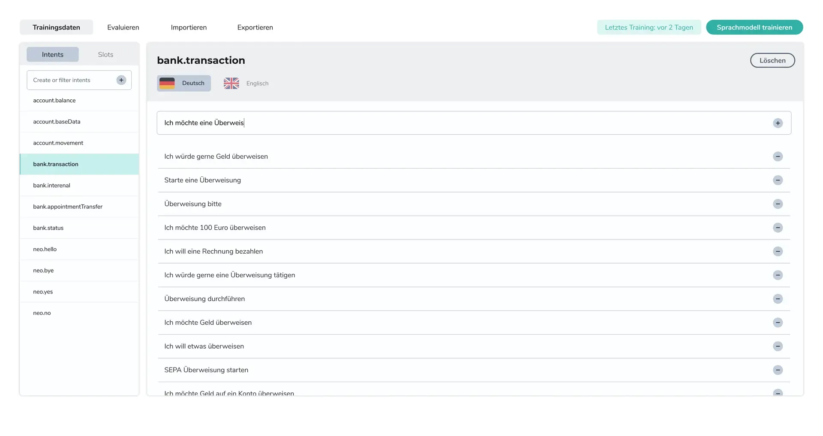The width and height of the screenshot is (823, 436).
Task: Delete 'Überweisung durchführen' using minus icon
Action: click(778, 299)
